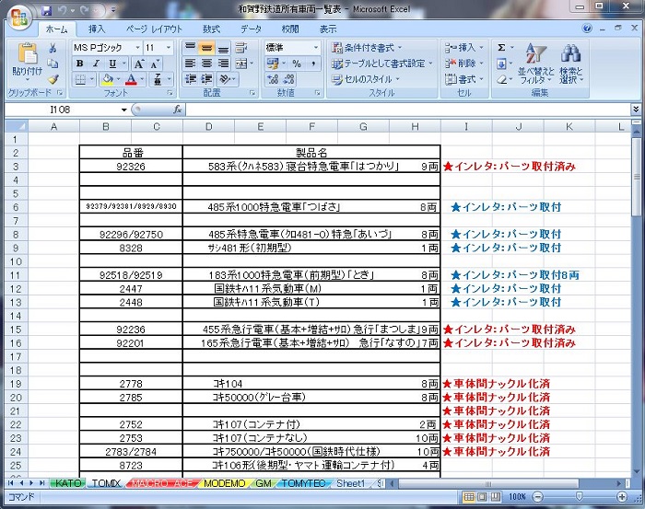
Task: Open テーブルとして書式設定 menu
Action: [x=382, y=64]
